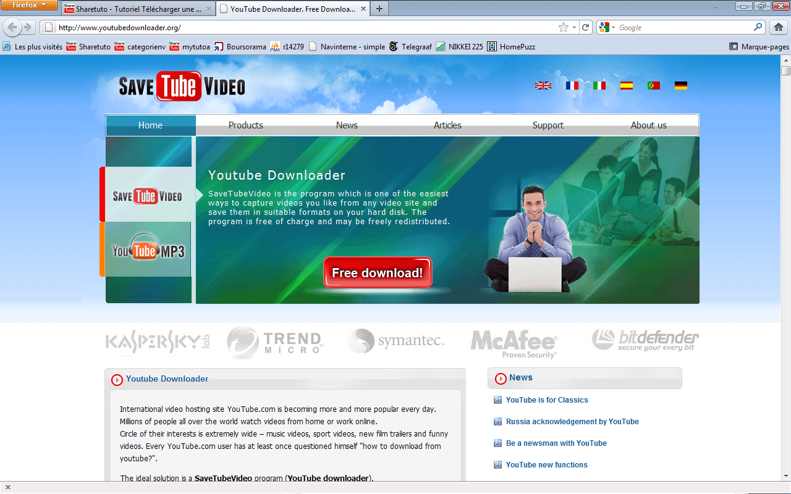791x494 pixels.
Task: Open the HomePuzz bookmark
Action: click(511, 46)
